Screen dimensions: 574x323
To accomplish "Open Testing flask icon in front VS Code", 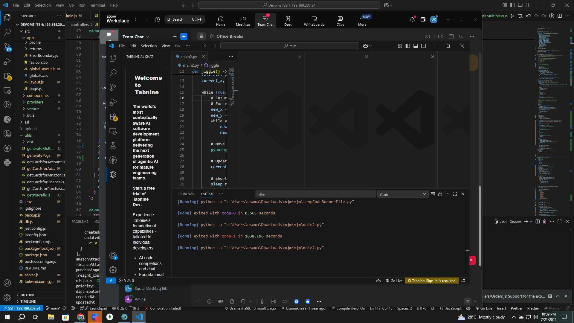I will point(113,146).
